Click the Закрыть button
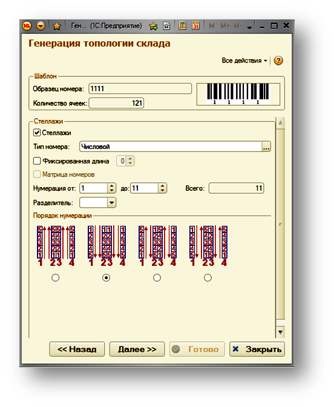Viewport: 334px width, 407px height. [257, 349]
